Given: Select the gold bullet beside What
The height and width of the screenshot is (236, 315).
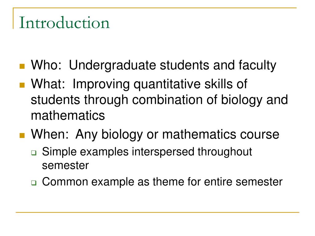Looking at the screenshot, I should pyautogui.click(x=22, y=85).
